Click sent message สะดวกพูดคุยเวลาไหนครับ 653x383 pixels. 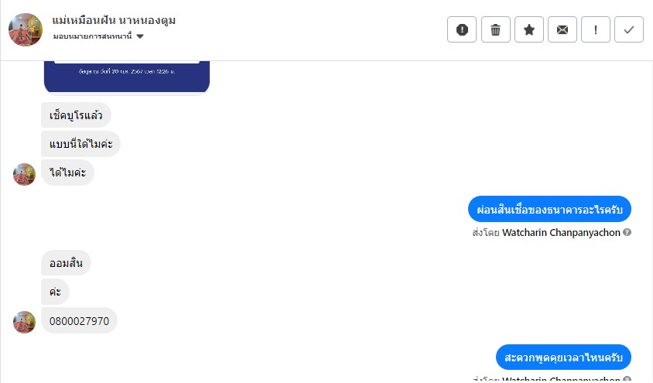click(x=563, y=357)
